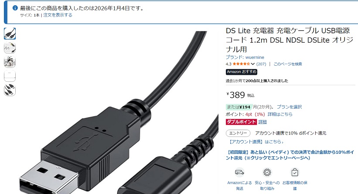This screenshot has width=358, height=194.
Task: Click the star rating icons
Action: point(241,64)
